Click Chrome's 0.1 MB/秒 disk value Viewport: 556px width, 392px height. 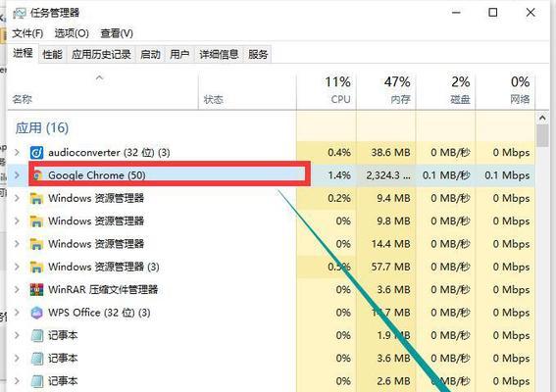446,175
